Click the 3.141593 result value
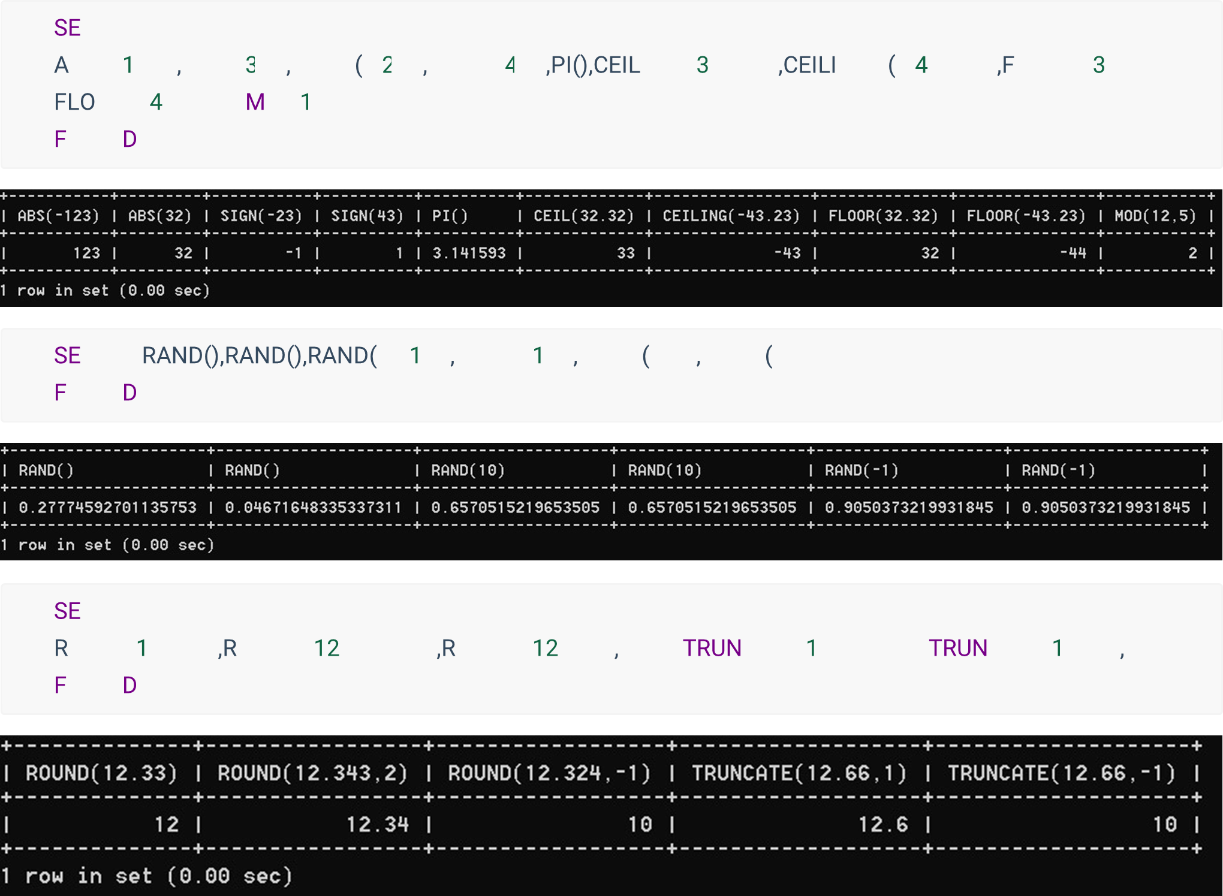 click(469, 253)
